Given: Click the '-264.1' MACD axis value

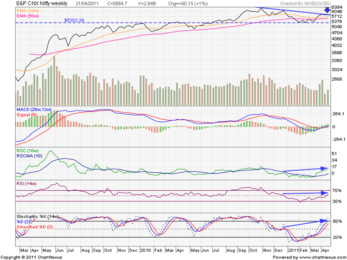Looking at the screenshot, I should click(338, 139).
